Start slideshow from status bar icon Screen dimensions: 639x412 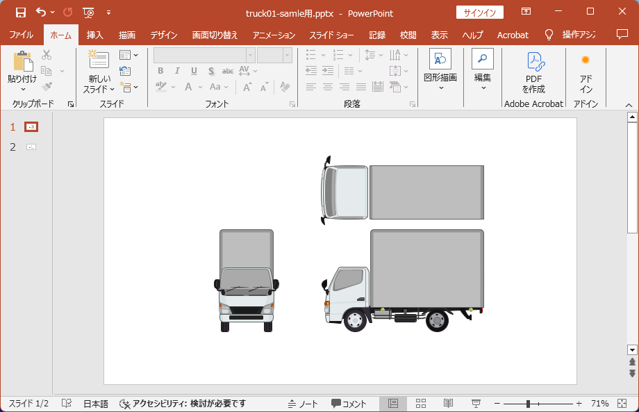click(476, 404)
